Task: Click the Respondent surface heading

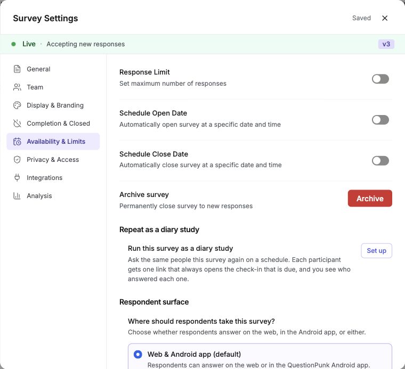Action: coord(154,302)
